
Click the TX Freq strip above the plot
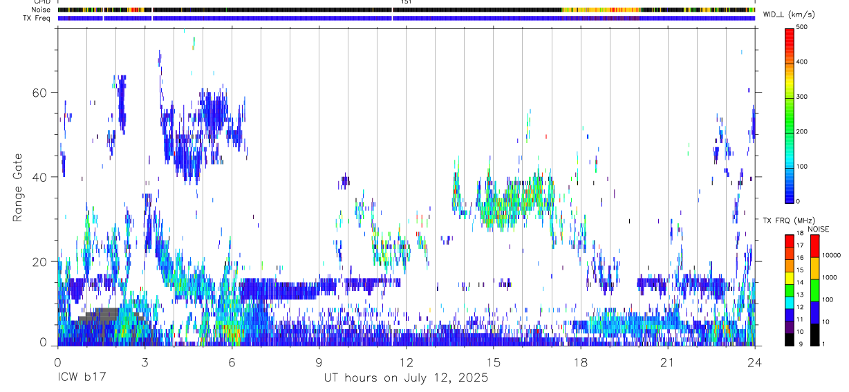[407, 18]
